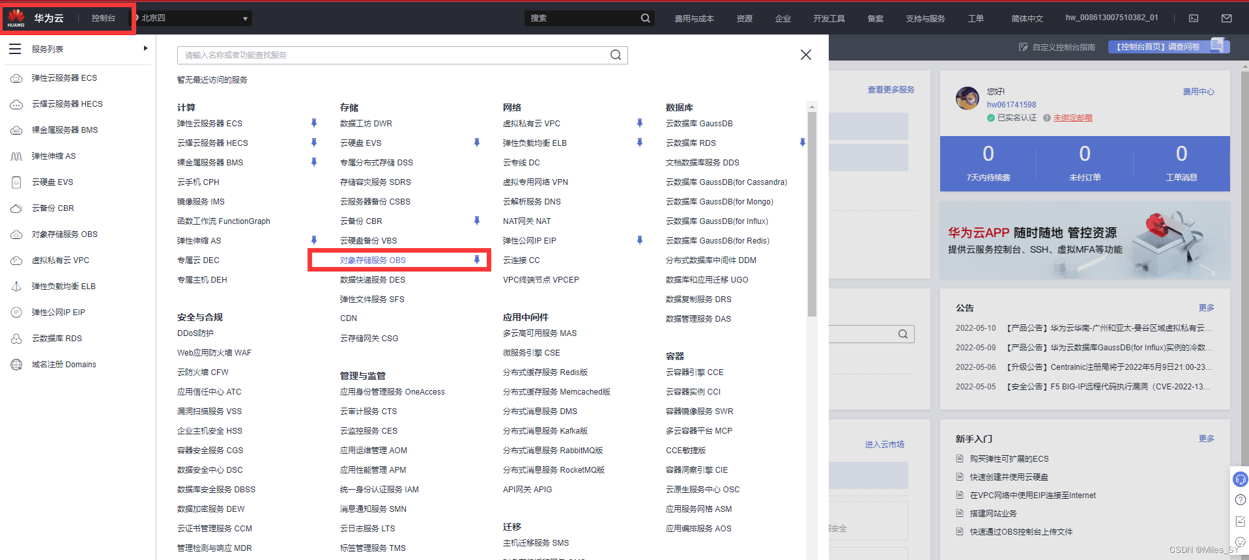Click the smiley satisfaction floating icon

point(1240,542)
